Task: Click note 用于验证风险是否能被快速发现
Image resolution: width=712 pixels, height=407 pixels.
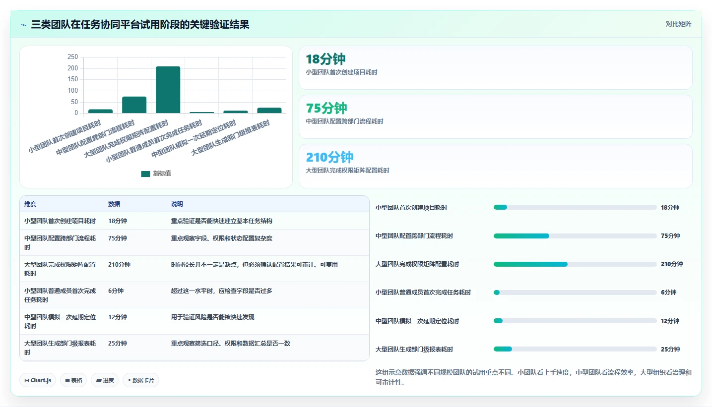Action: point(212,317)
